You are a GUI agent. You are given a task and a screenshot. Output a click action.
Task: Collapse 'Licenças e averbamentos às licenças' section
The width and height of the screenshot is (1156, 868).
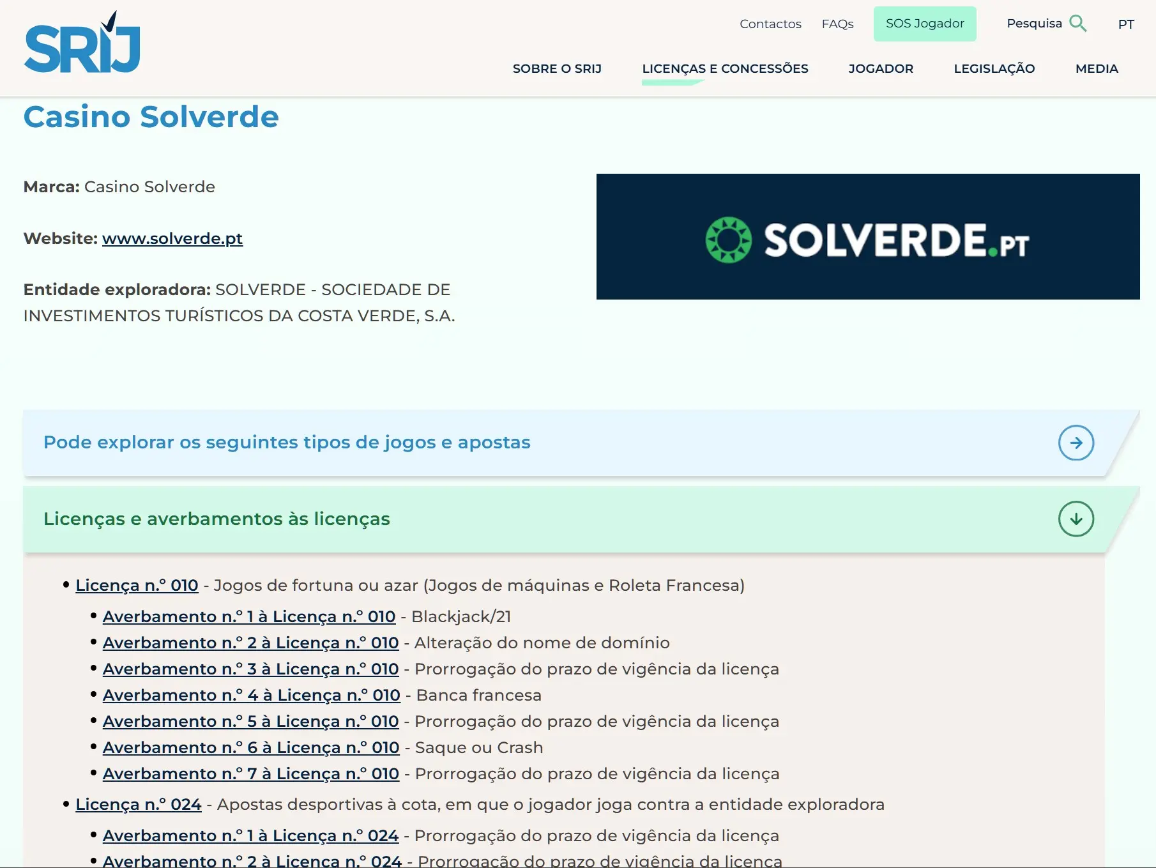(x=581, y=519)
